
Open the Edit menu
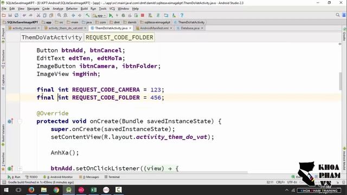point(12,9)
